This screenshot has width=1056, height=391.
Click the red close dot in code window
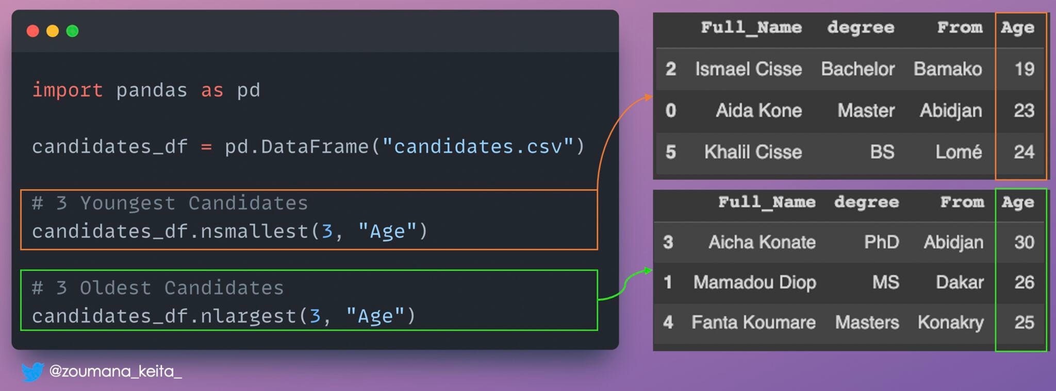[x=33, y=31]
